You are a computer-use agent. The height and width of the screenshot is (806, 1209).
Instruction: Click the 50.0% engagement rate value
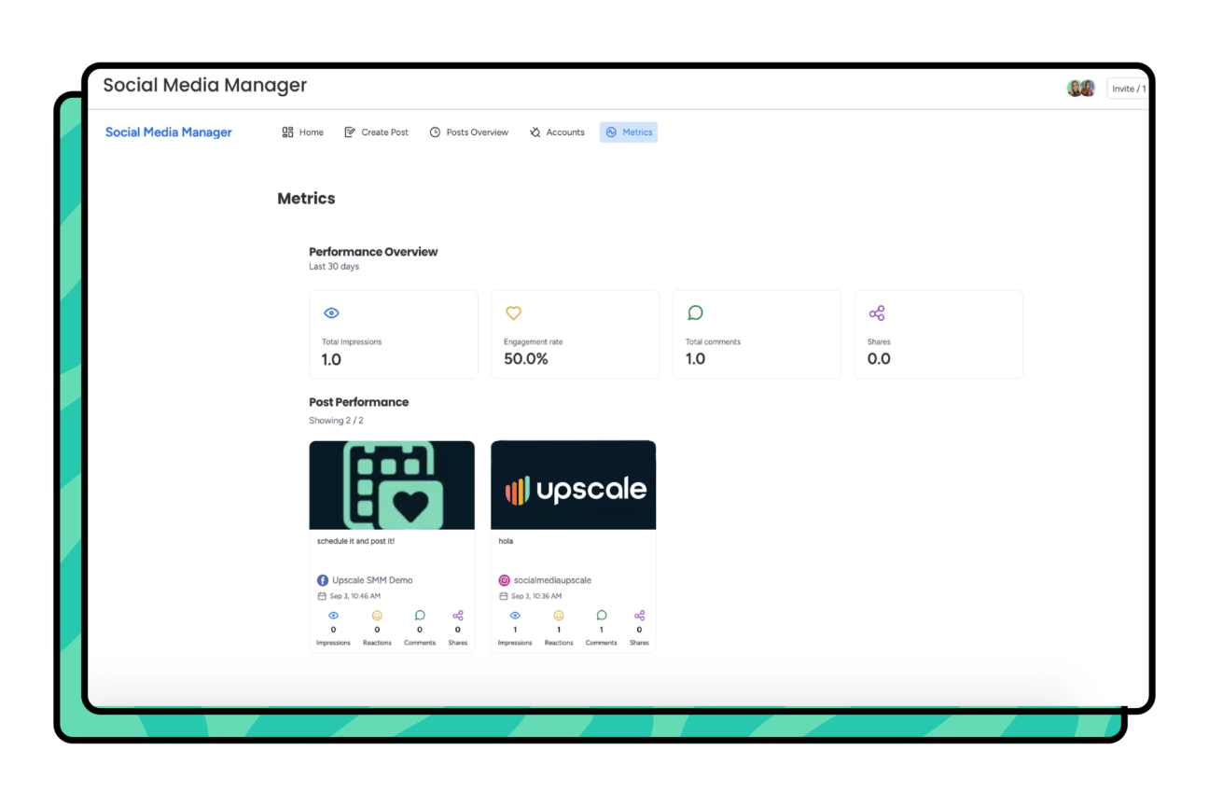click(x=526, y=359)
